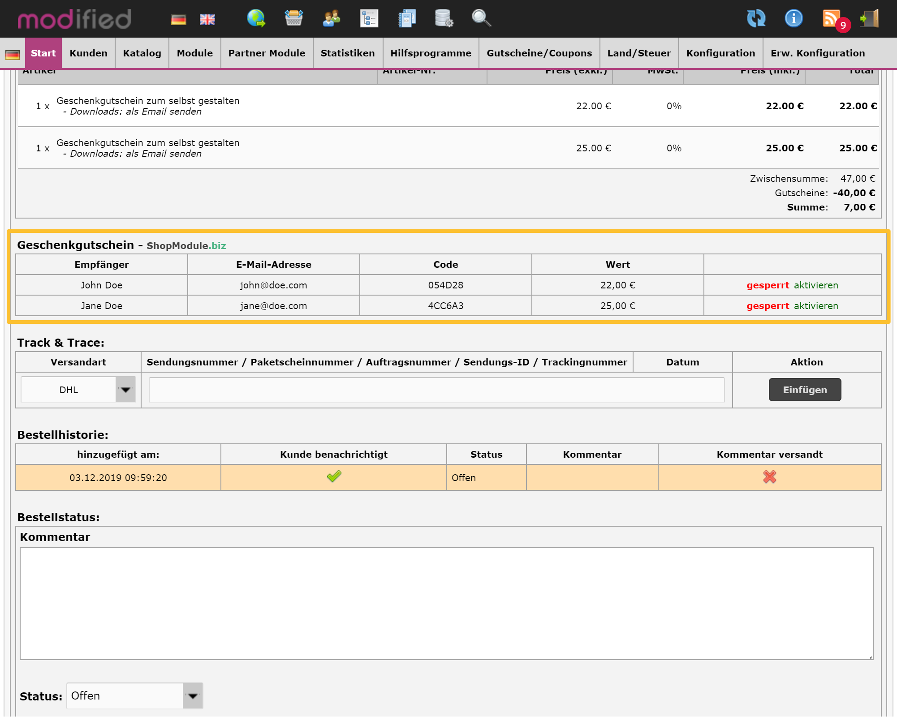Click the logout door icon
Screen dimensions: 897x717
point(870,19)
